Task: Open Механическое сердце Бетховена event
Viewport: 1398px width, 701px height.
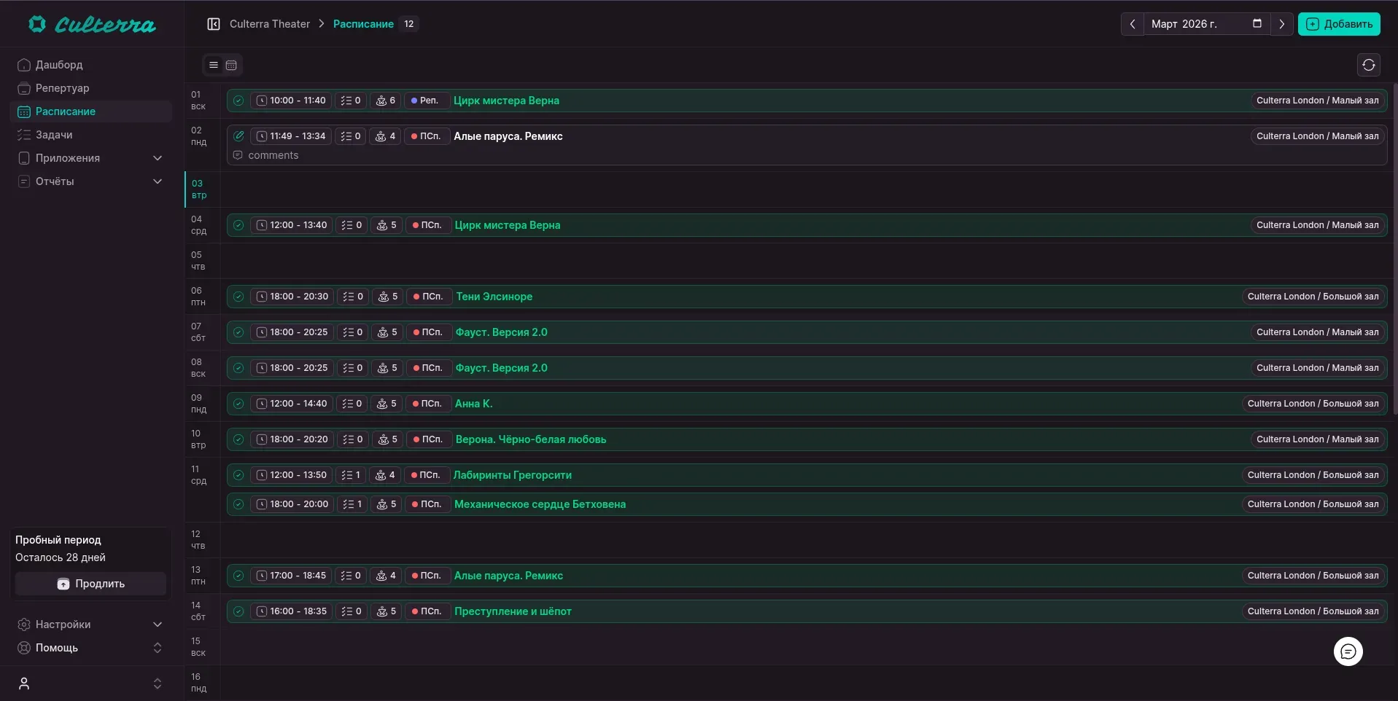Action: click(x=540, y=504)
